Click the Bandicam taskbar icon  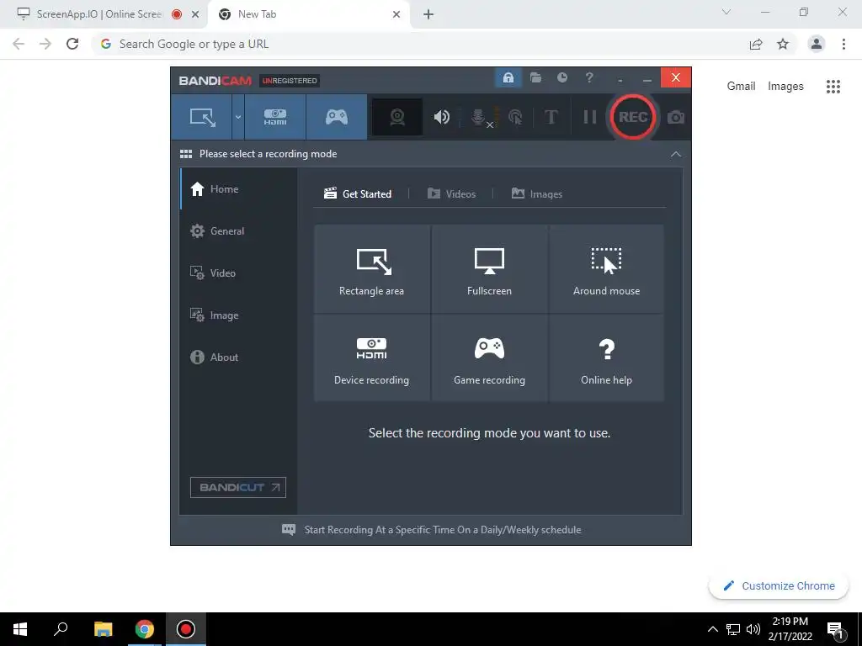[186, 629]
